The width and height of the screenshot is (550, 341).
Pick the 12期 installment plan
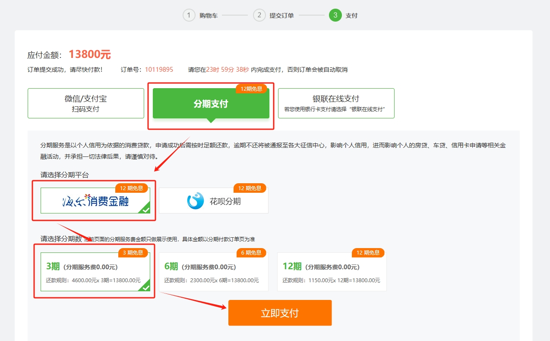pyautogui.click(x=332, y=272)
